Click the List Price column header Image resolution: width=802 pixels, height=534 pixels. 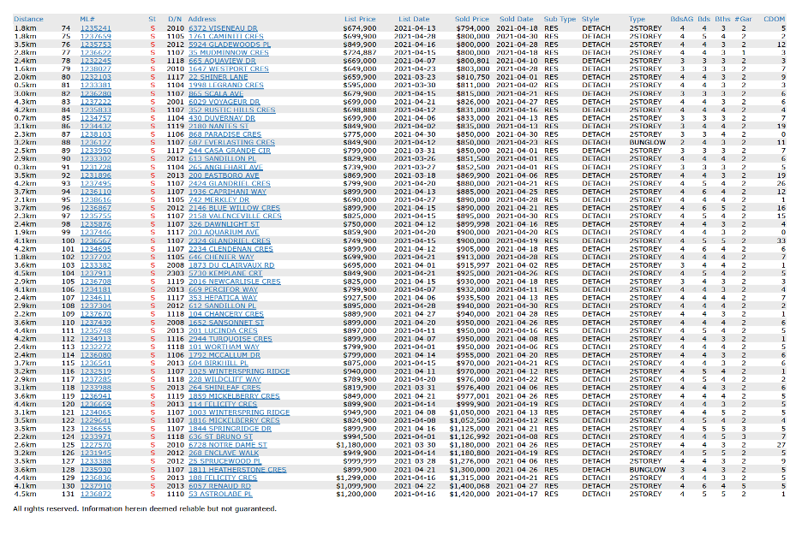click(x=360, y=18)
